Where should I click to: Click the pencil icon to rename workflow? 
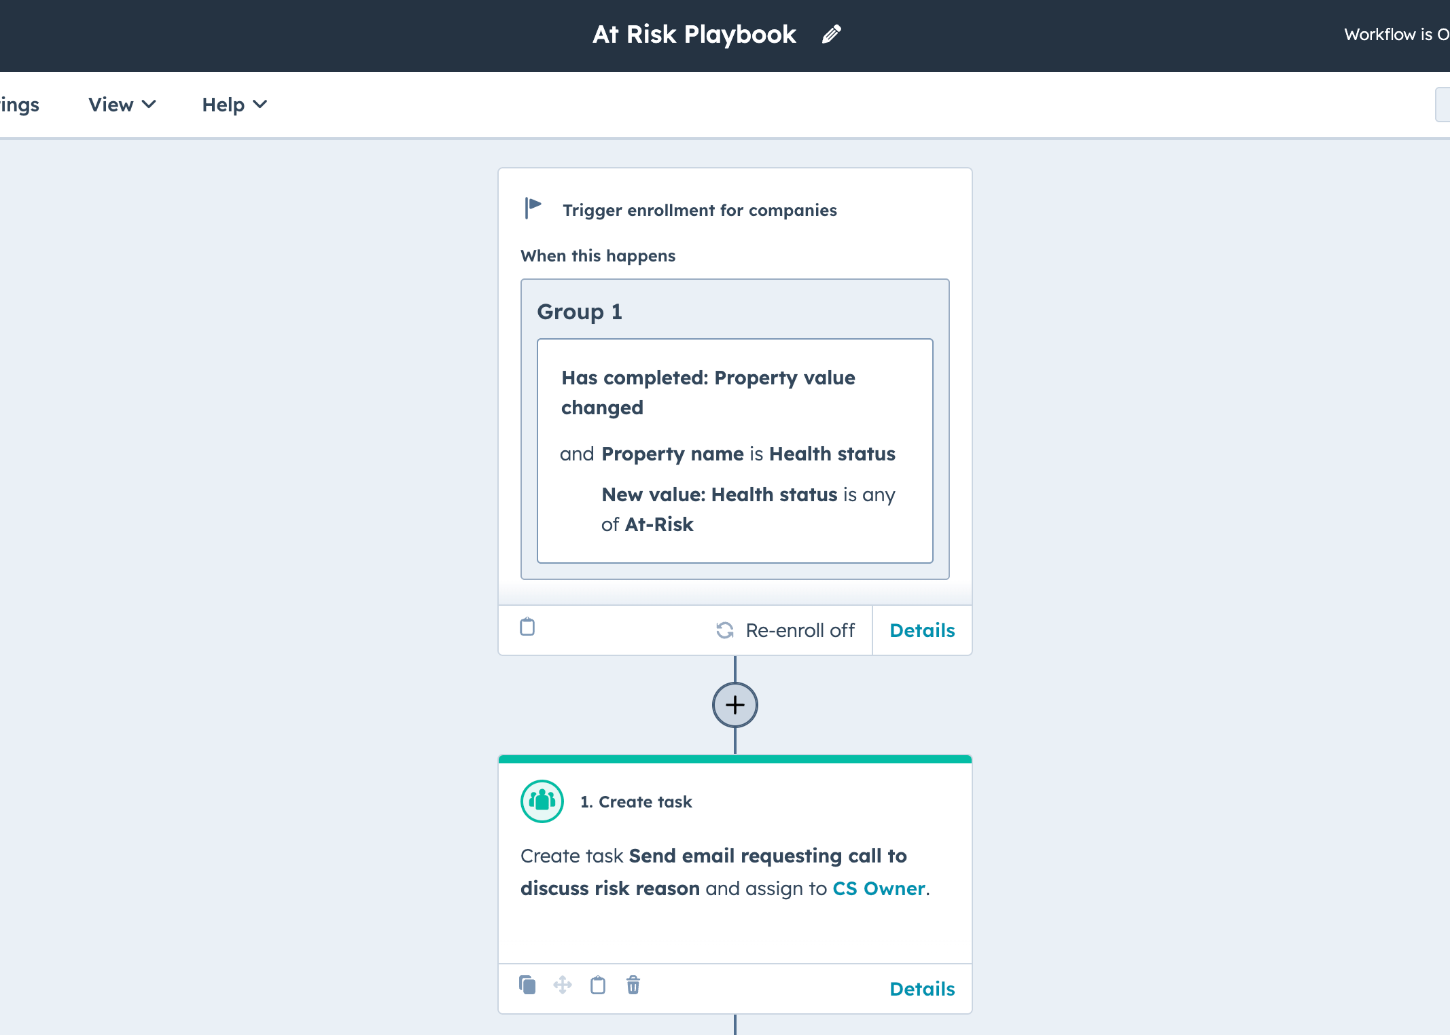tap(831, 34)
